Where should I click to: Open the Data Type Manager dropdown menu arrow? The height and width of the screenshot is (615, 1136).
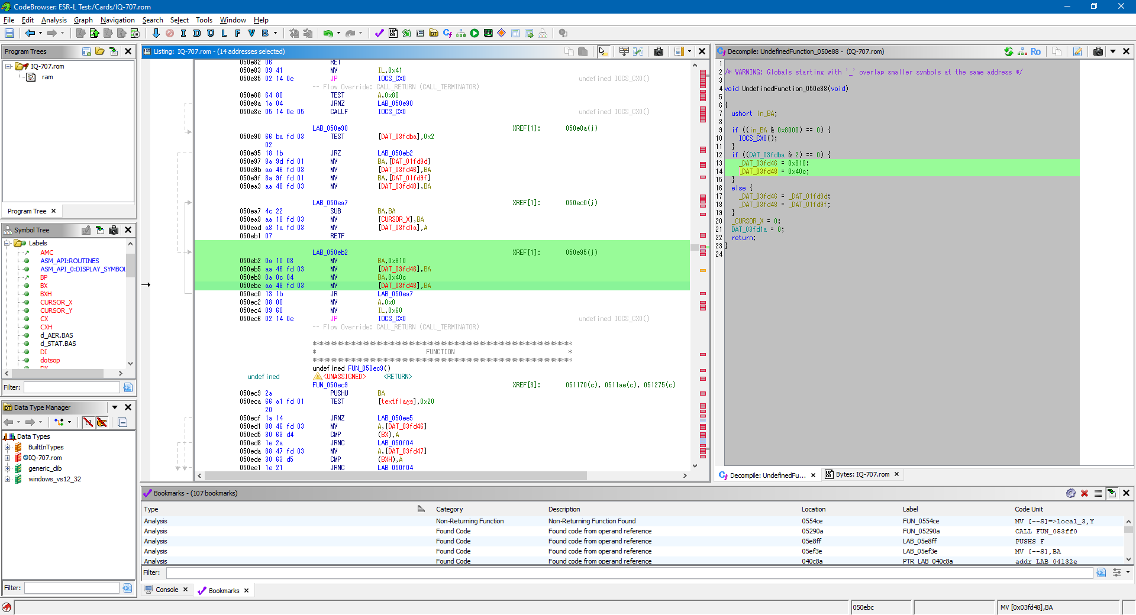115,407
